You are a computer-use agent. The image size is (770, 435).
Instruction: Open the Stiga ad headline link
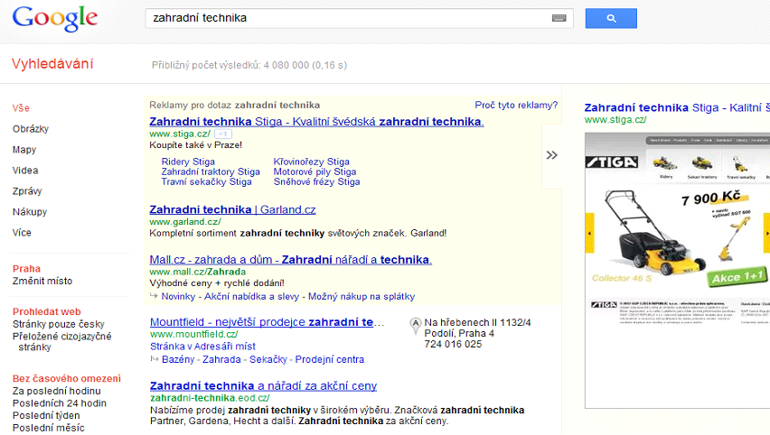[316, 121]
